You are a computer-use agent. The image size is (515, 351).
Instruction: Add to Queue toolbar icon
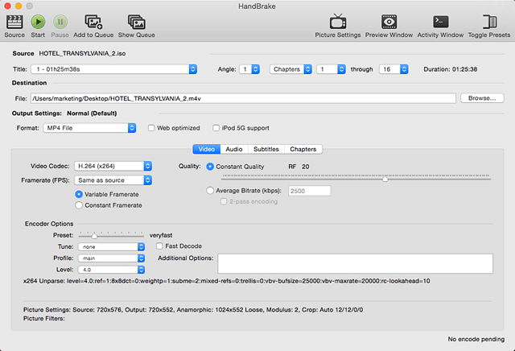[93, 22]
